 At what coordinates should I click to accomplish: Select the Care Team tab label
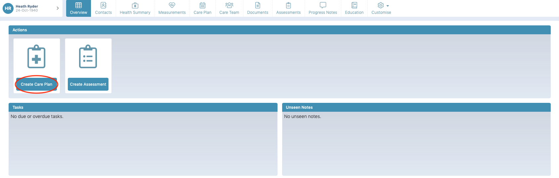click(x=229, y=13)
